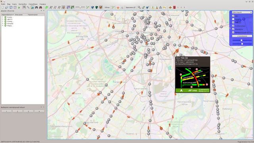Expand the last object tree node
This screenshot has width=254, height=143.
click(3, 25)
